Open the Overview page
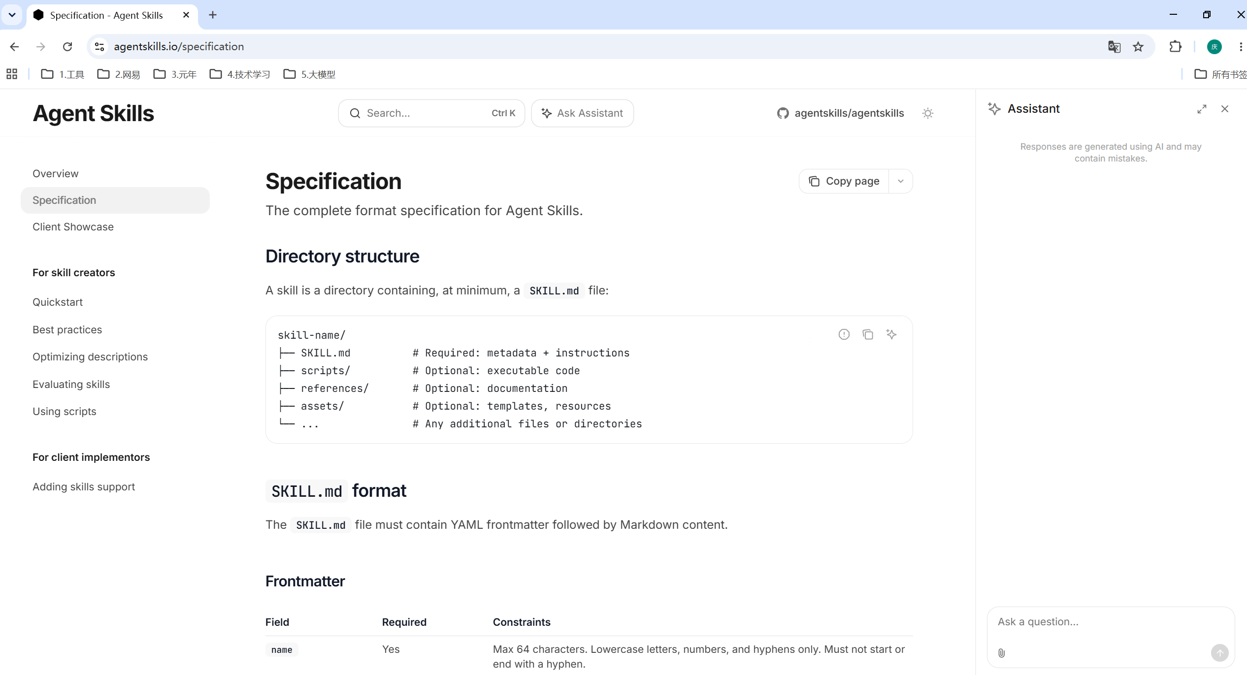Screen dimensions: 1247x675 (56, 174)
